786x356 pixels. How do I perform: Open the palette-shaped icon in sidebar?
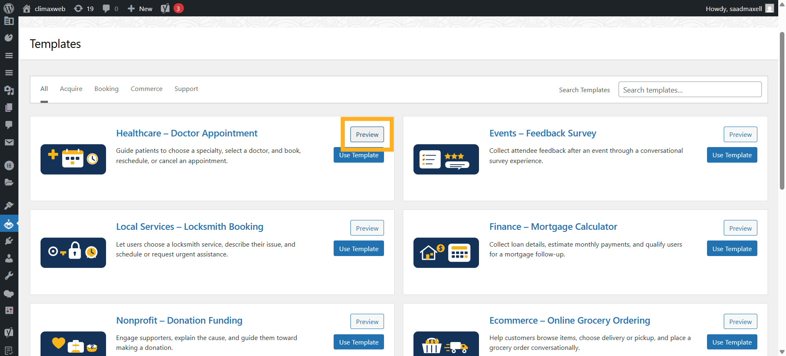pyautogui.click(x=9, y=38)
